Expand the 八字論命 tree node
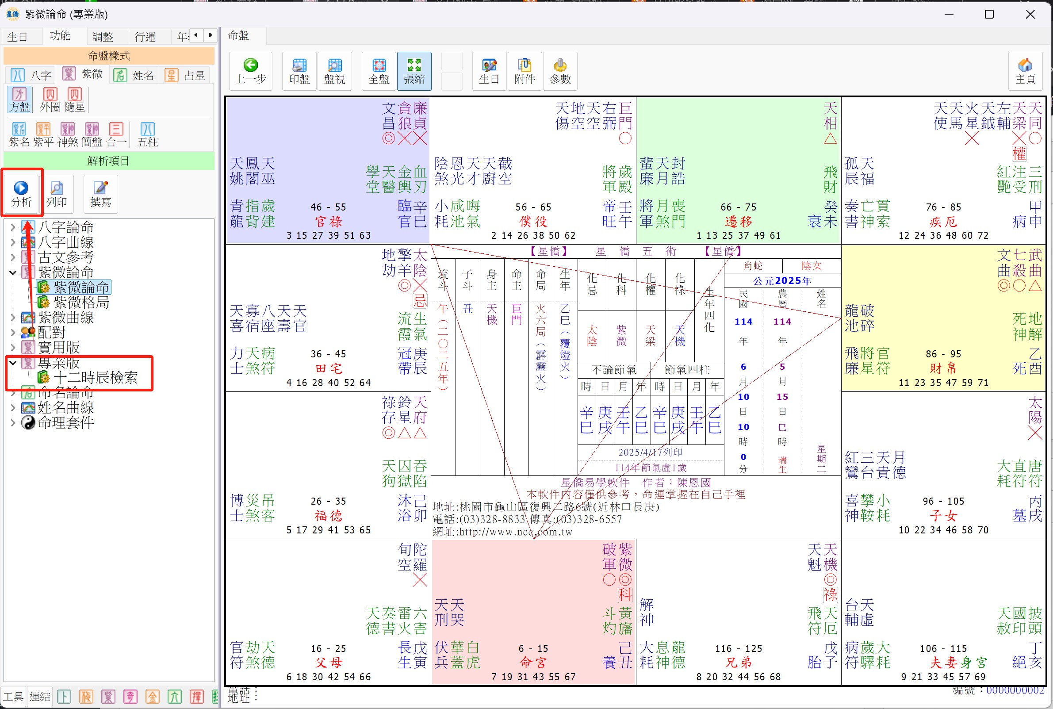Screen dimensions: 1053x709 [13, 227]
